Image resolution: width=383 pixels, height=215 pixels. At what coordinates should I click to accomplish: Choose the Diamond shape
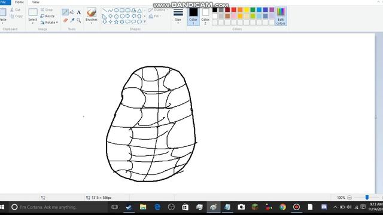(x=110, y=16)
